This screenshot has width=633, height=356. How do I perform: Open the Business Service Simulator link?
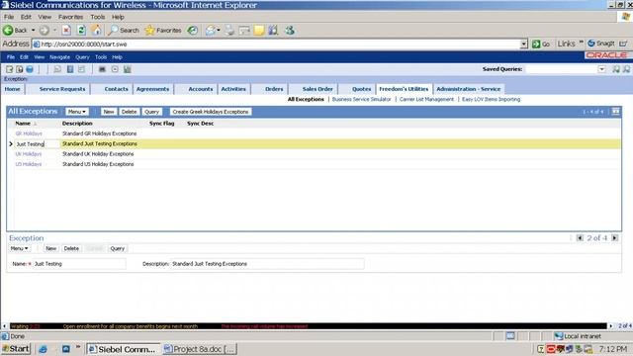(361, 99)
